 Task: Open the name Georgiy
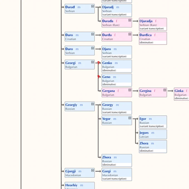point(71,105)
